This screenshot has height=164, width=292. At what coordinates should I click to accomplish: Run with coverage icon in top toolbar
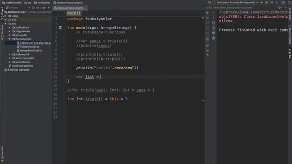pyautogui.click(x=272, y=2)
